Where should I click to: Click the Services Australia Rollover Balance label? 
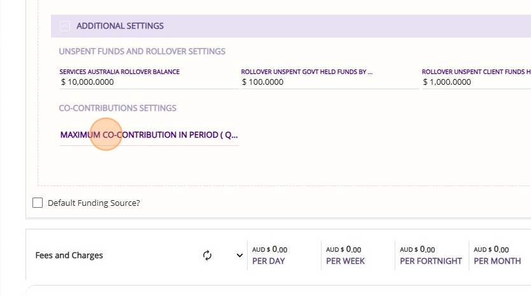click(120, 72)
